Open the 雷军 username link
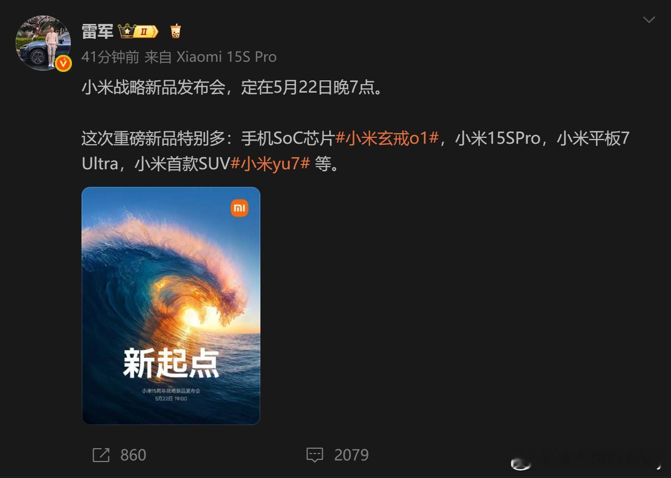 pyautogui.click(x=97, y=31)
